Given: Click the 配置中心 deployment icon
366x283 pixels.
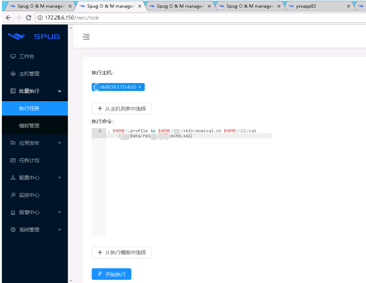Looking at the screenshot, I should pyautogui.click(x=13, y=178).
